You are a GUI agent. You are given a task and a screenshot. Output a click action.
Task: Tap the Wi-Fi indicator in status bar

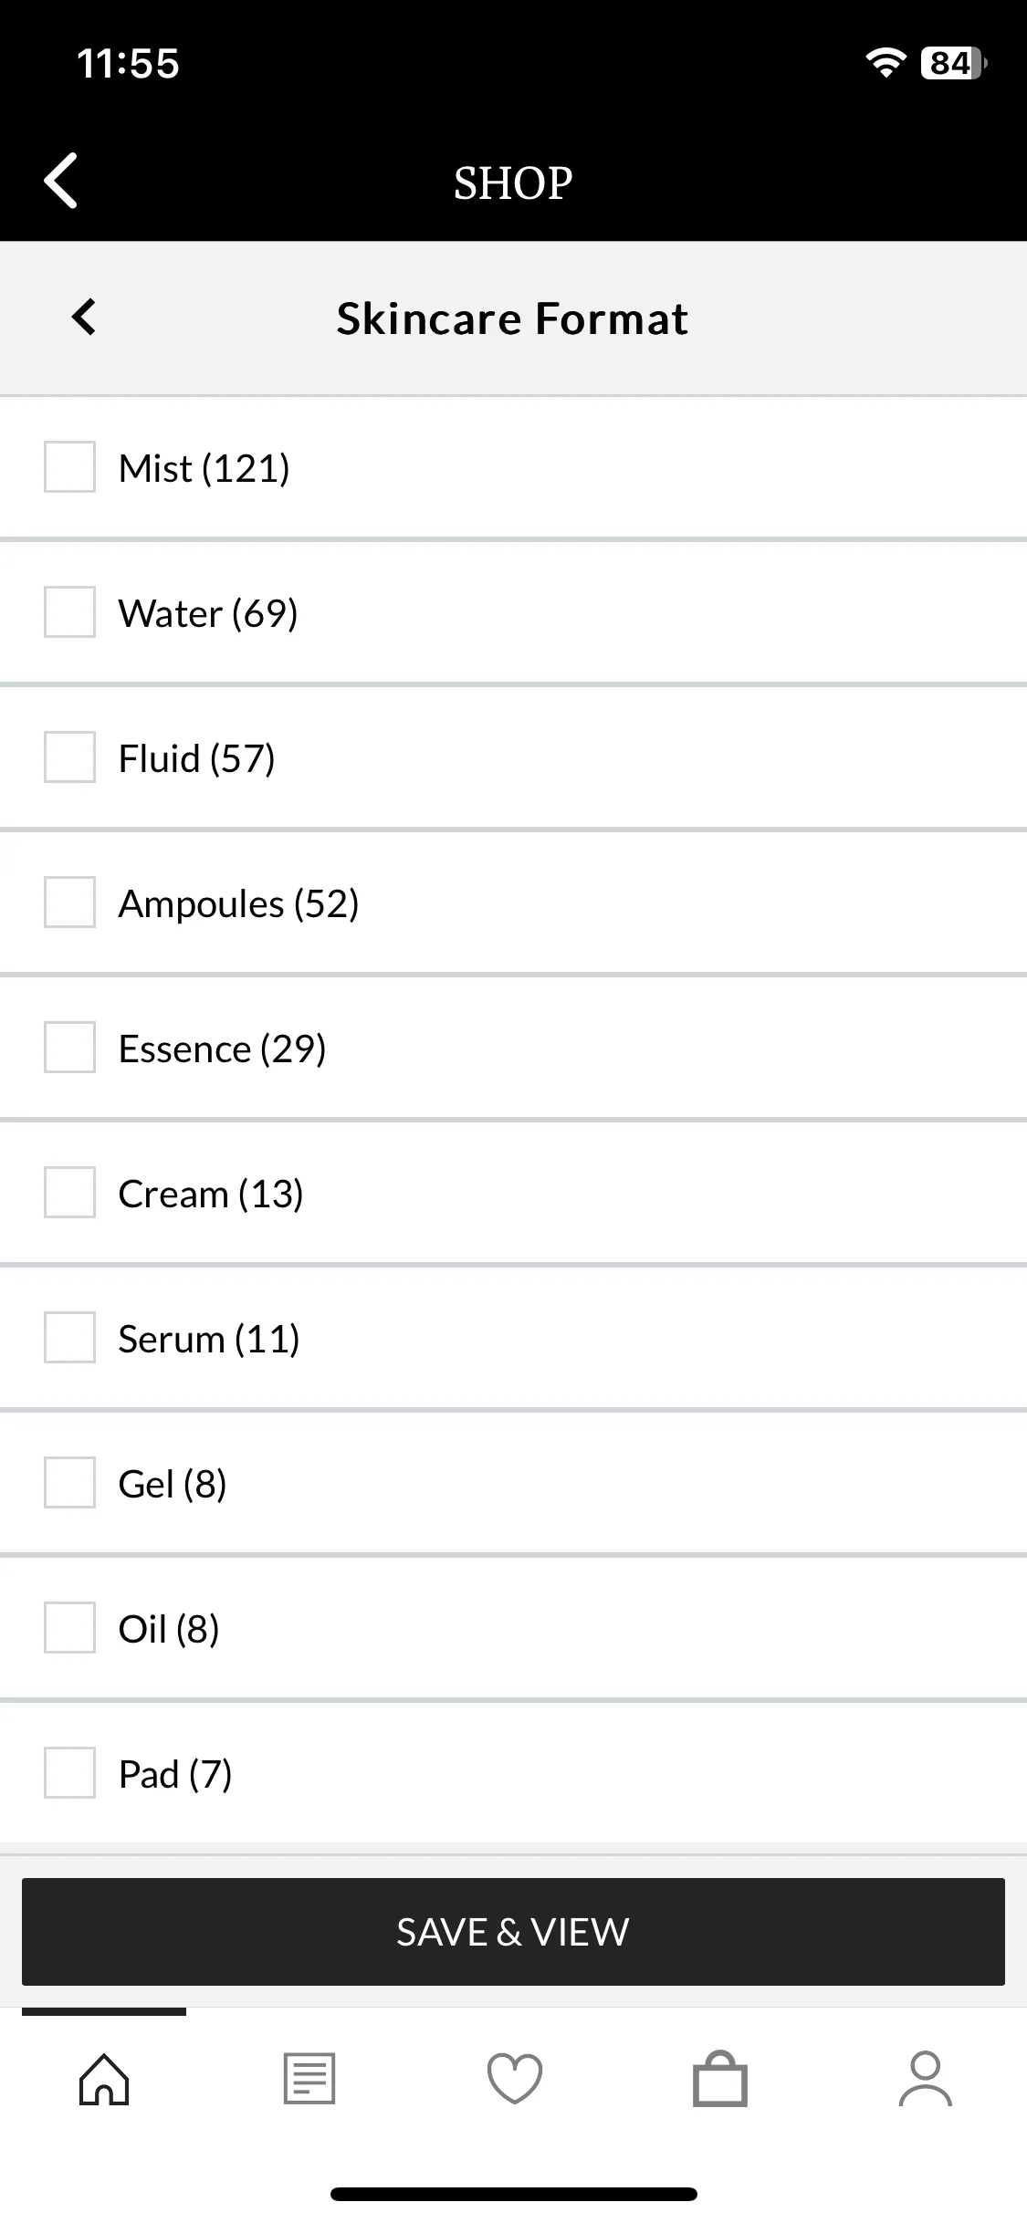[x=885, y=62]
